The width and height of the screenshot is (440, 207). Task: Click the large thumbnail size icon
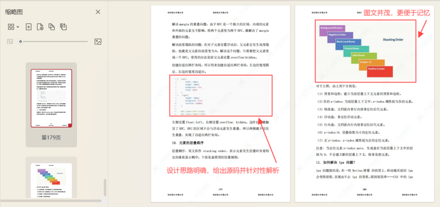tap(98, 42)
